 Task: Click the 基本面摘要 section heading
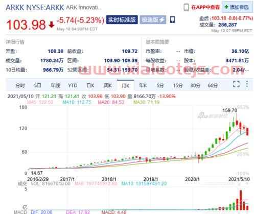157,42
